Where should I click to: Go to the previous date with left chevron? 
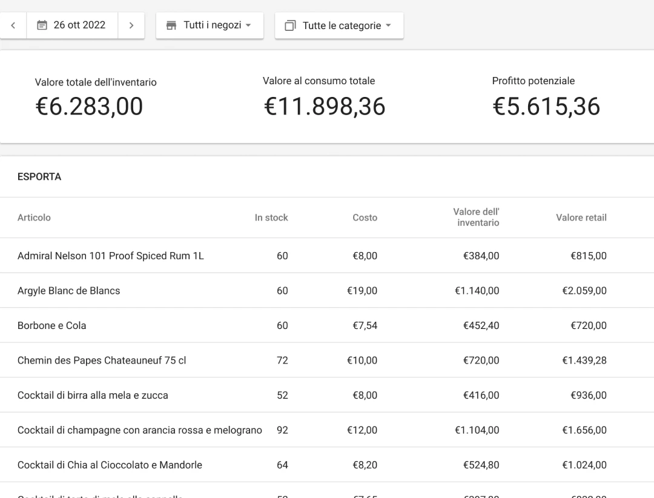point(13,25)
